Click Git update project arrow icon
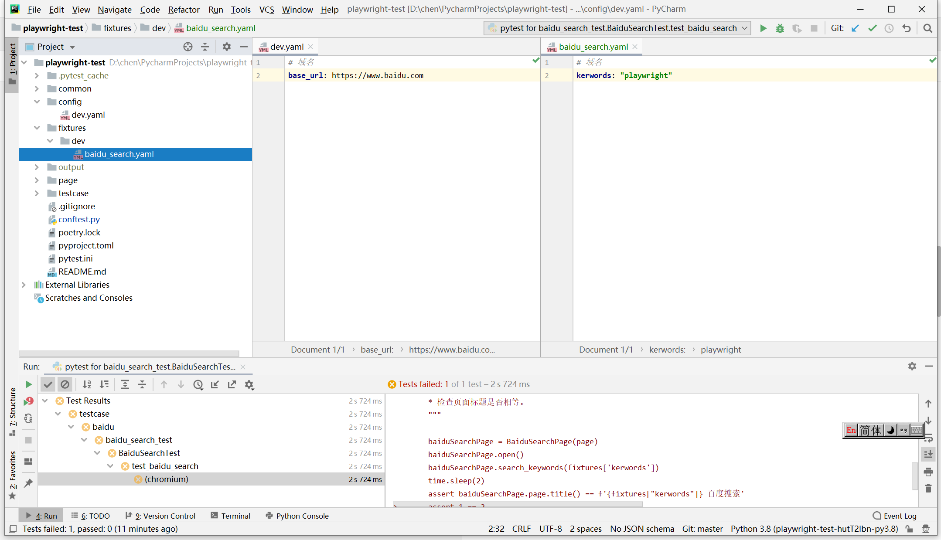Image resolution: width=941 pixels, height=540 pixels. 855,28
